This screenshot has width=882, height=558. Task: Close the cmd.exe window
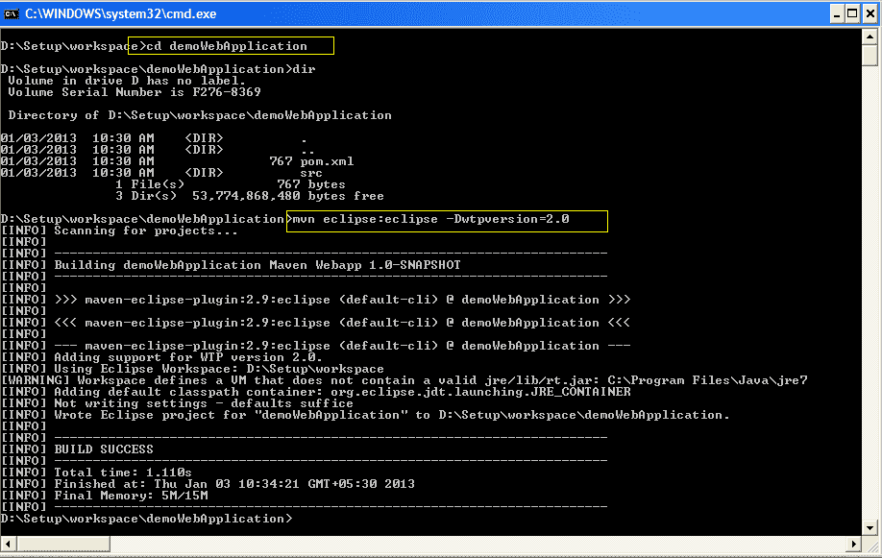[x=870, y=13]
